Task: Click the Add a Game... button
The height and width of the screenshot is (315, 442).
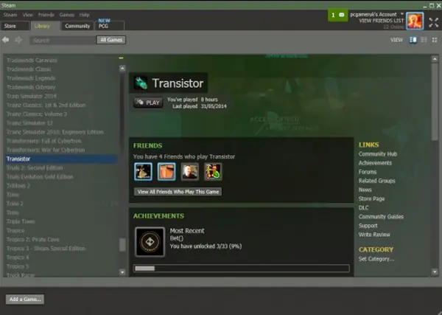Action: (x=25, y=300)
